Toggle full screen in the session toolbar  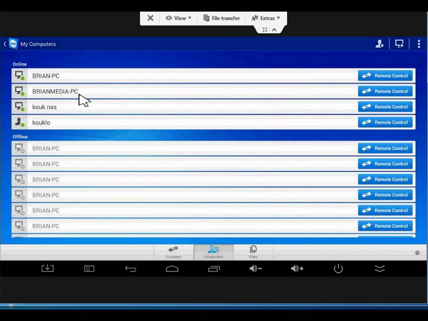(x=265, y=30)
